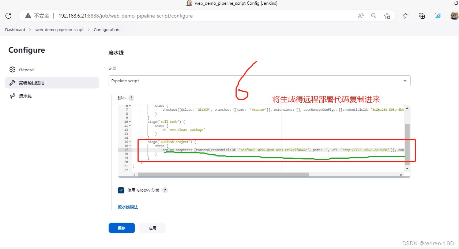Viewport: 459px width, 249px height.
Task: Open help icon next to 脚本
Action: 131,98
